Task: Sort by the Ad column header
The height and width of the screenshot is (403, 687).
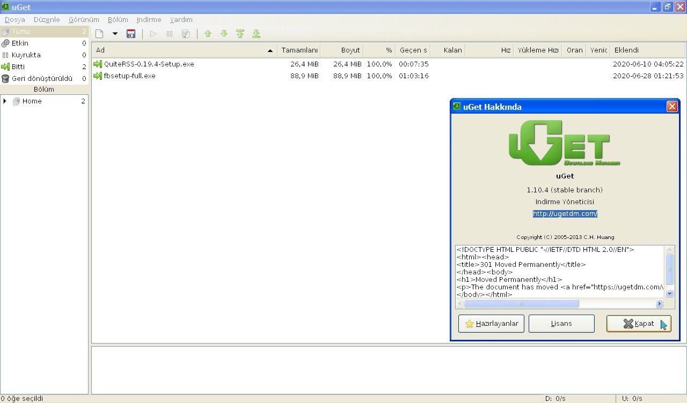Action: (x=184, y=50)
